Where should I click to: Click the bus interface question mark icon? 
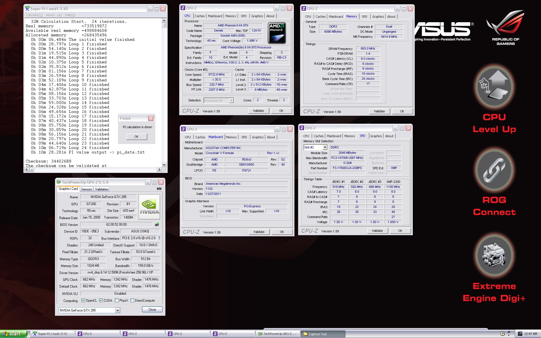coord(159,238)
